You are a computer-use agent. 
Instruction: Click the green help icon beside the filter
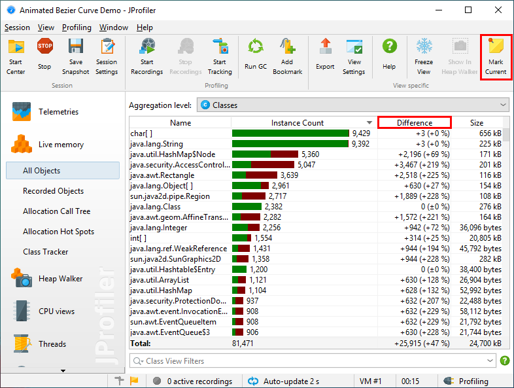tap(505, 361)
